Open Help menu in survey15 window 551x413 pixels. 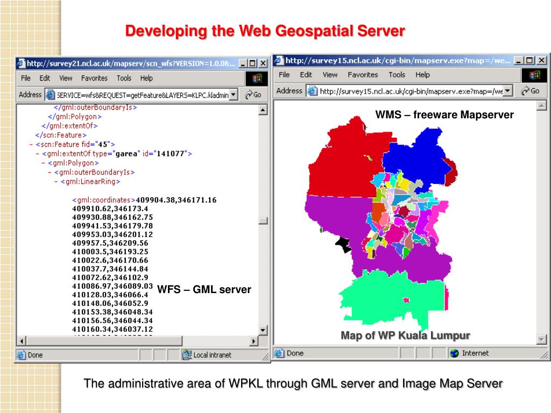[x=422, y=74]
